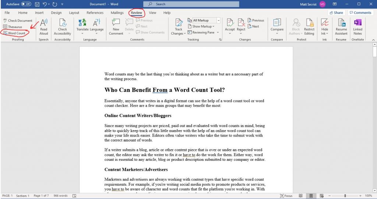Switch to the Mailings tab
This screenshot has width=377, height=199.
point(117,13)
